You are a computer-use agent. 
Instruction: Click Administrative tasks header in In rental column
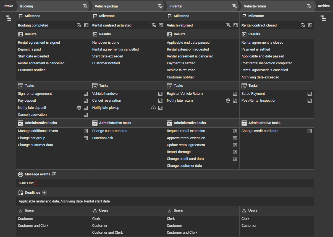(190, 123)
